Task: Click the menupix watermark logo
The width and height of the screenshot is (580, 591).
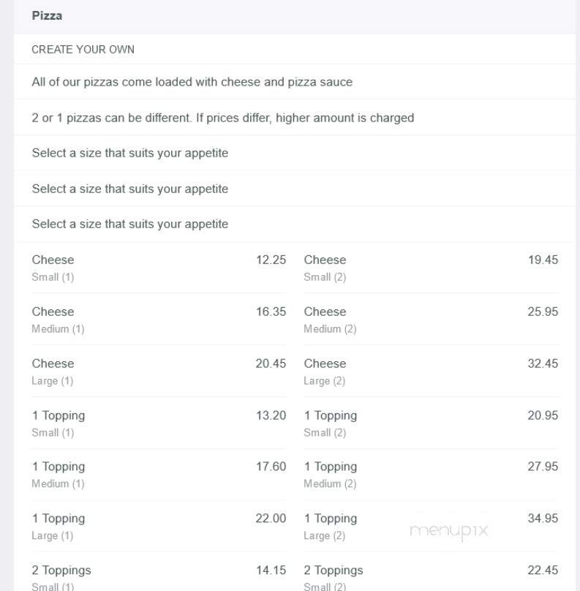Action: pos(449,531)
